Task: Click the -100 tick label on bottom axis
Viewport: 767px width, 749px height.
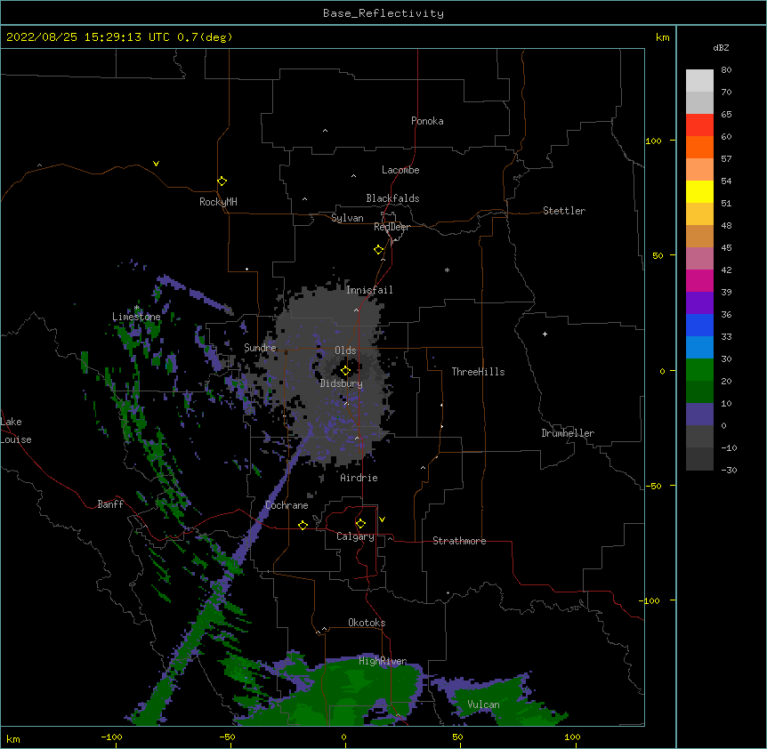Action: (x=111, y=737)
